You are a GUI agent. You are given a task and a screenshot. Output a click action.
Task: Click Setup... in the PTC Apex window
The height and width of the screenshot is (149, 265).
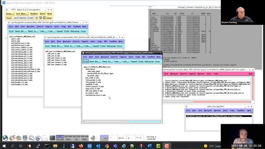[10, 14]
